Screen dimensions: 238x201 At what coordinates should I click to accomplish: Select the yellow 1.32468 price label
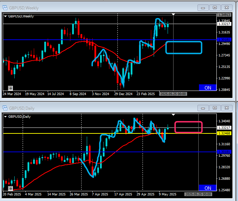[x=224, y=133]
